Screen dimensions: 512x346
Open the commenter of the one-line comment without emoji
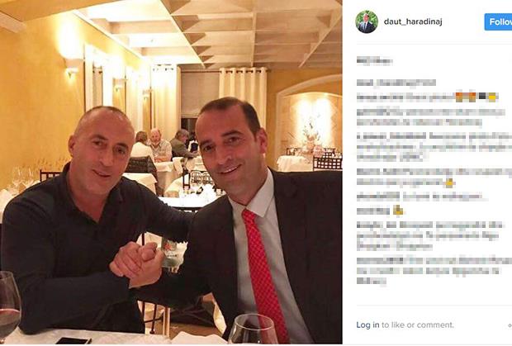tap(378, 197)
